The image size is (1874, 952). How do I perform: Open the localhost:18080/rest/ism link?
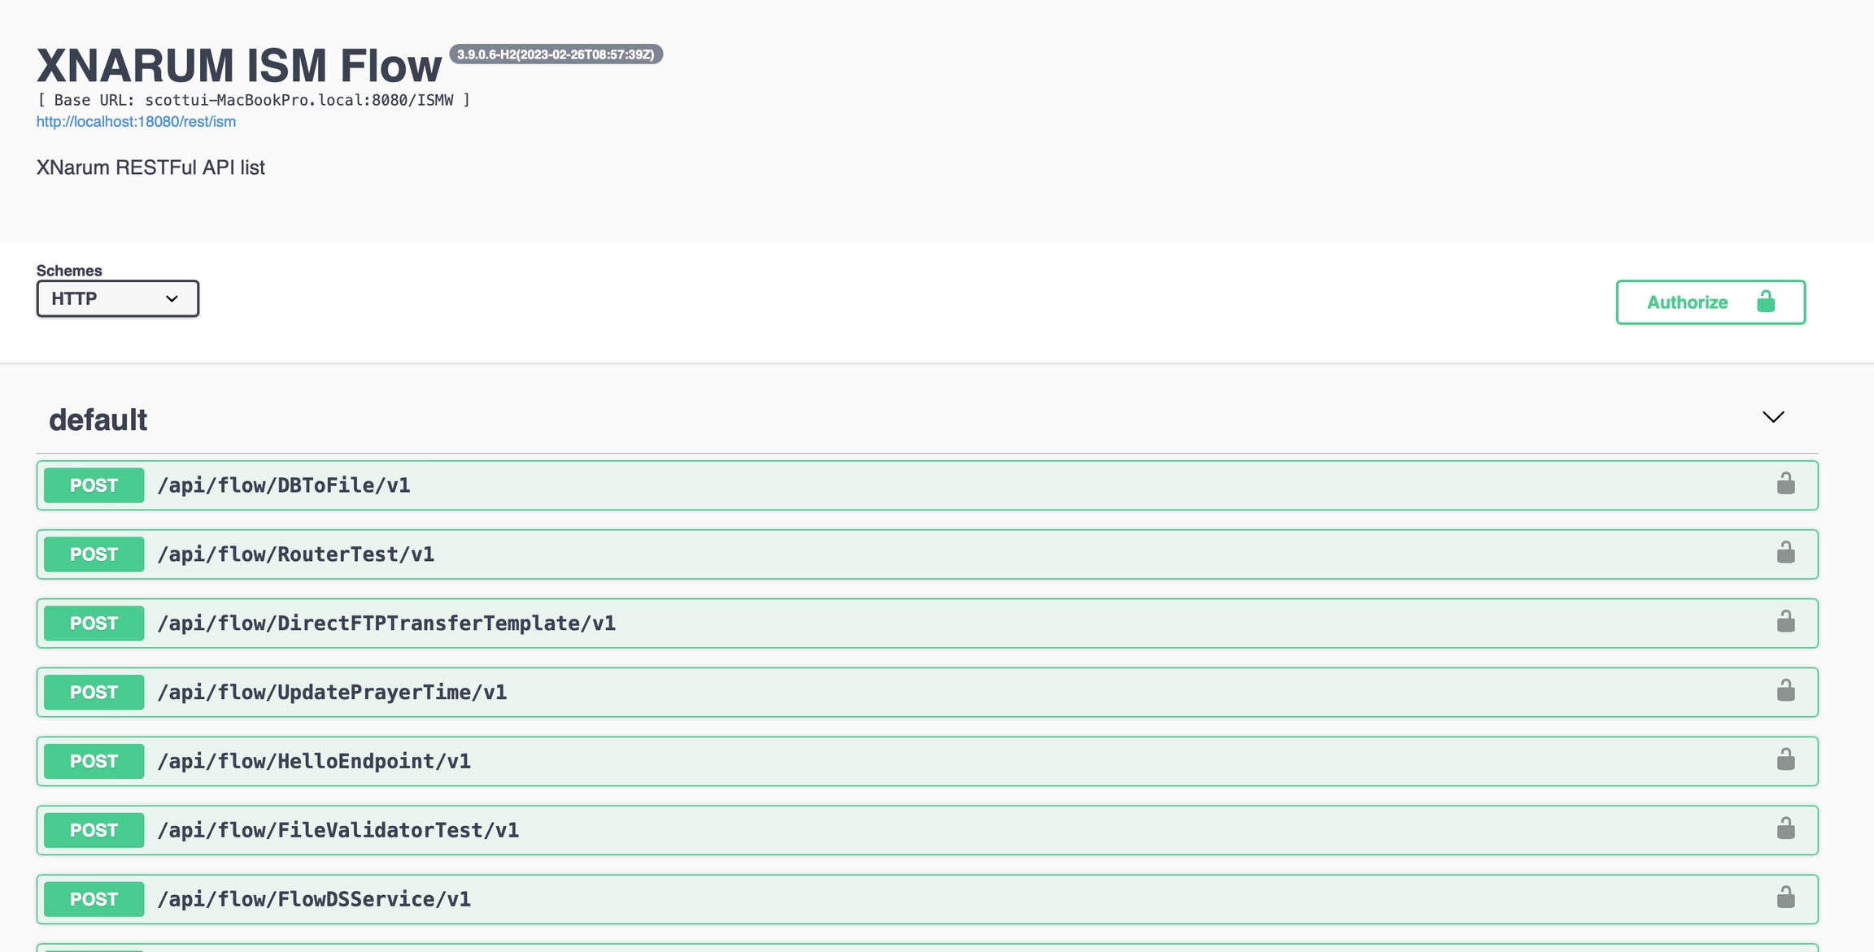tap(136, 122)
